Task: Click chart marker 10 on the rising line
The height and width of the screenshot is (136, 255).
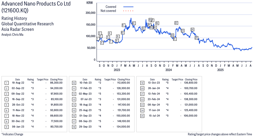Action: tap(122, 33)
